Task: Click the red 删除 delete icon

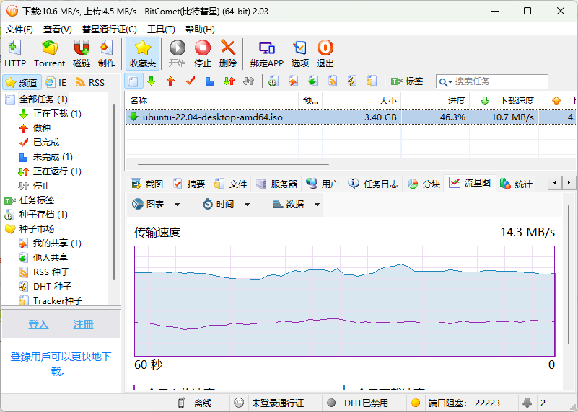Action: (228, 54)
